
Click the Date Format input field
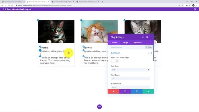tap(131, 87)
